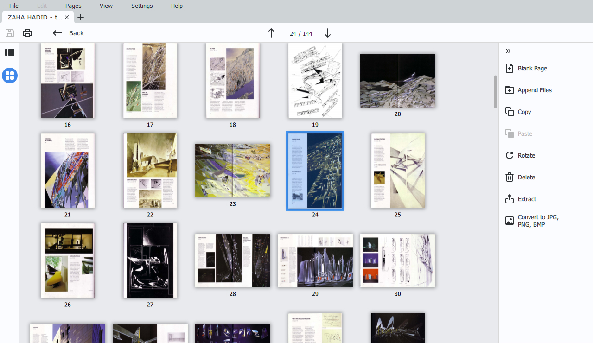Go to next page with down arrow

[x=328, y=33]
